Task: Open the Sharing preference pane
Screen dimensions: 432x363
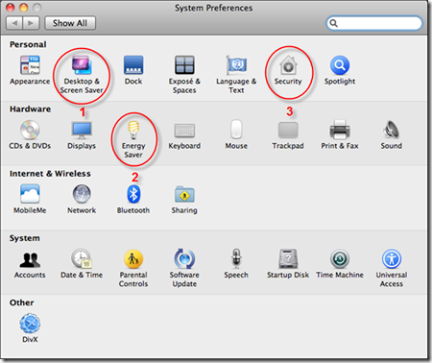Action: point(184,199)
